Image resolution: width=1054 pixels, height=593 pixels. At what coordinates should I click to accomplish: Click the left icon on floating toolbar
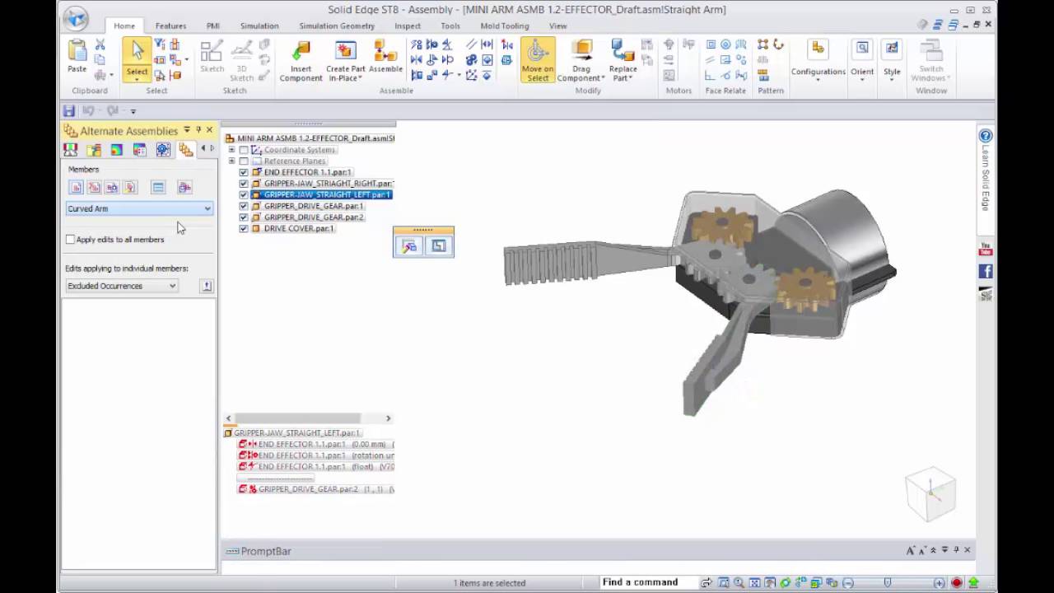(x=409, y=245)
